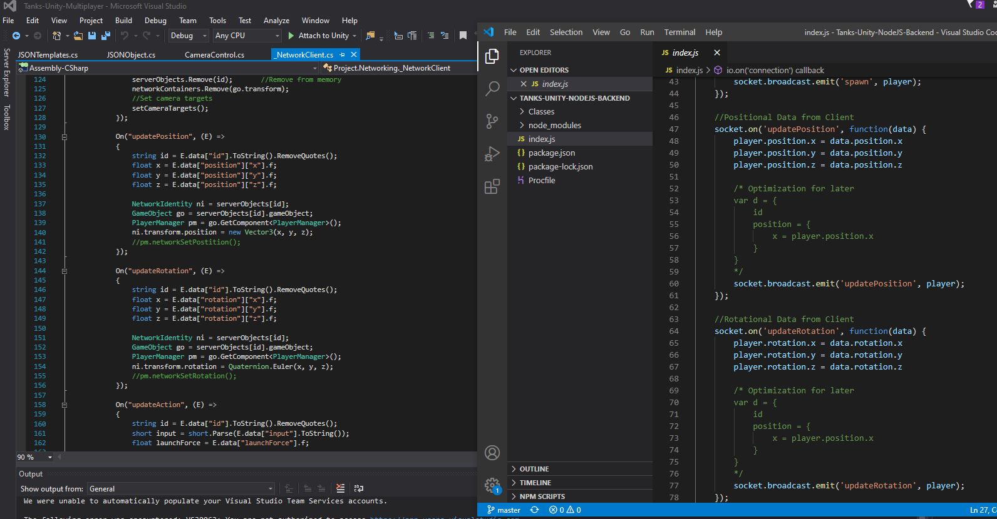The width and height of the screenshot is (997, 519).
Task: Click Clear All icon in Output panel
Action: coord(340,488)
